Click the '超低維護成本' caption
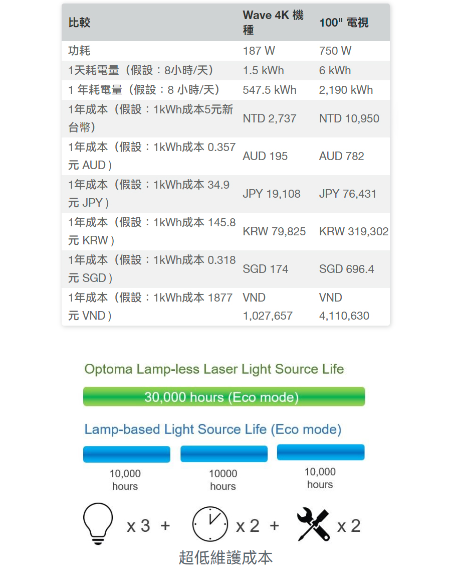Screen dimensions: 451x577 point(225,557)
